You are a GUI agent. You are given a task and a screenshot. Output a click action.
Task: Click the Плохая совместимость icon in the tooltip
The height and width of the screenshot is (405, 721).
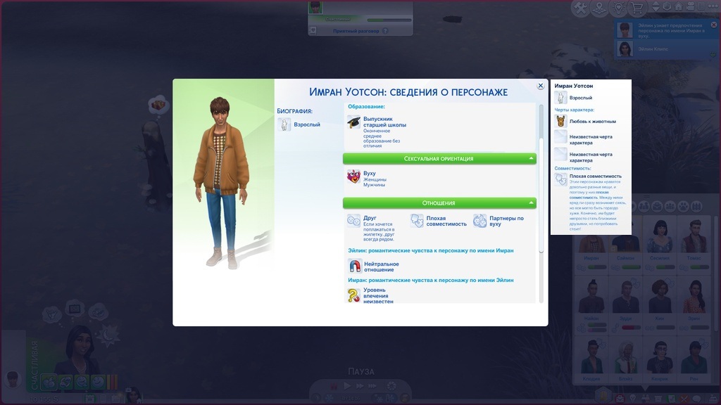560,179
